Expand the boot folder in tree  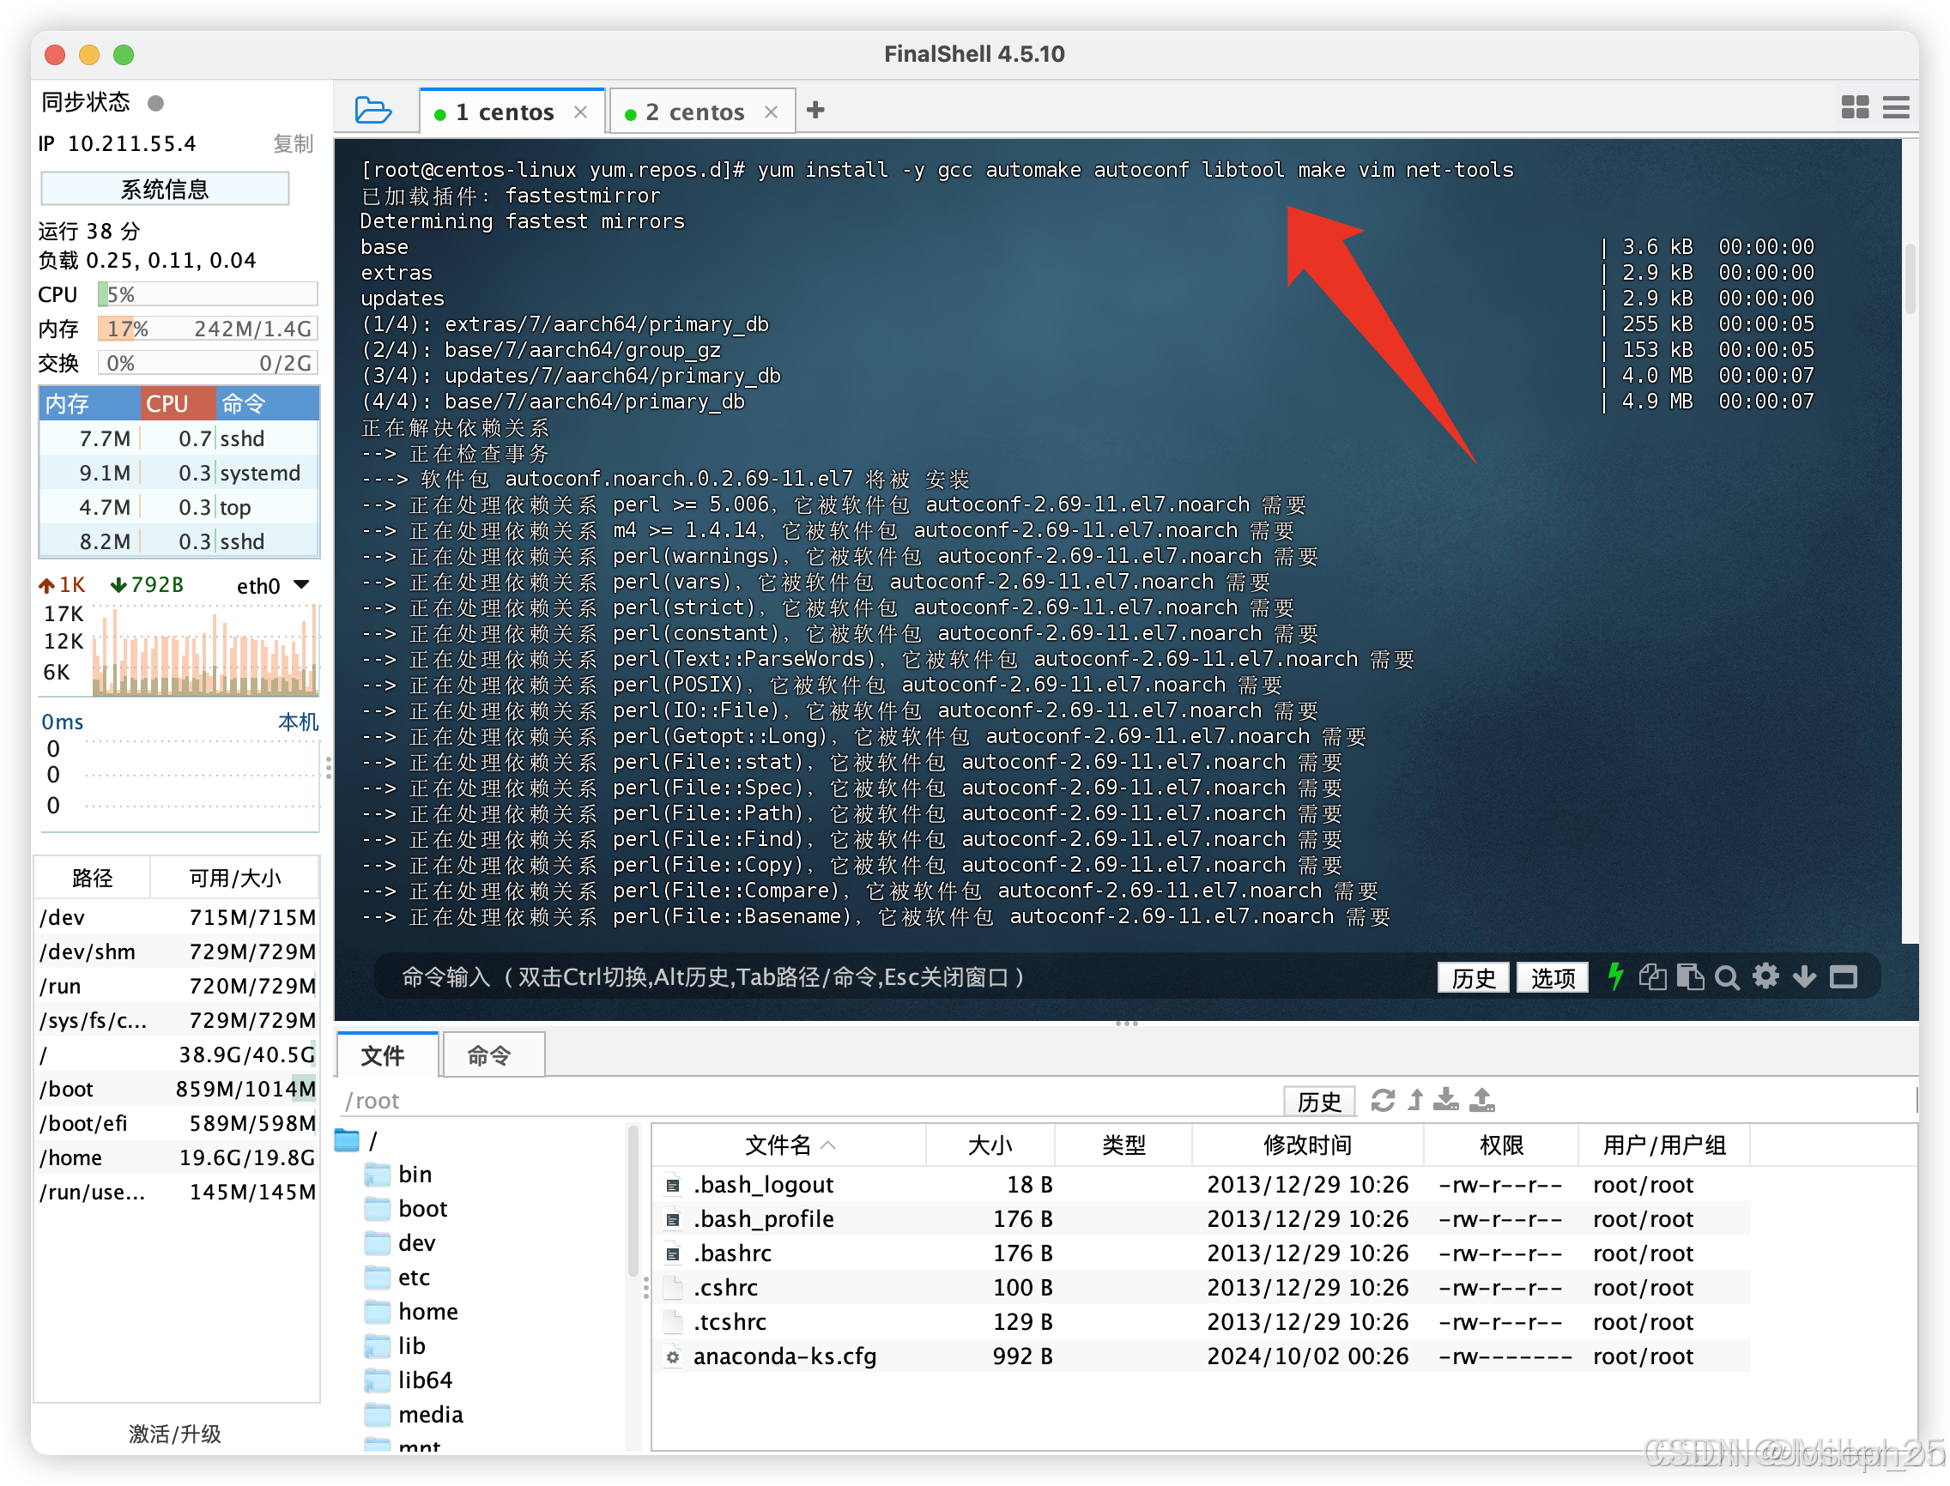pyautogui.click(x=406, y=1209)
